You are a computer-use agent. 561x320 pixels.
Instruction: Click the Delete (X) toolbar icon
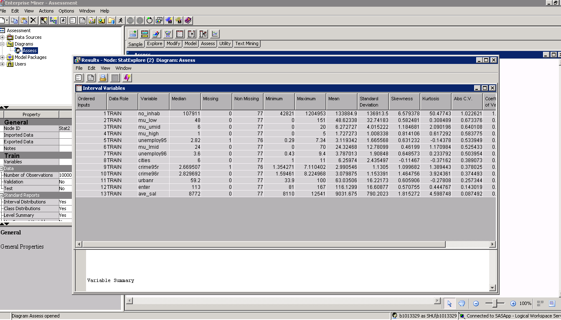coord(33,20)
